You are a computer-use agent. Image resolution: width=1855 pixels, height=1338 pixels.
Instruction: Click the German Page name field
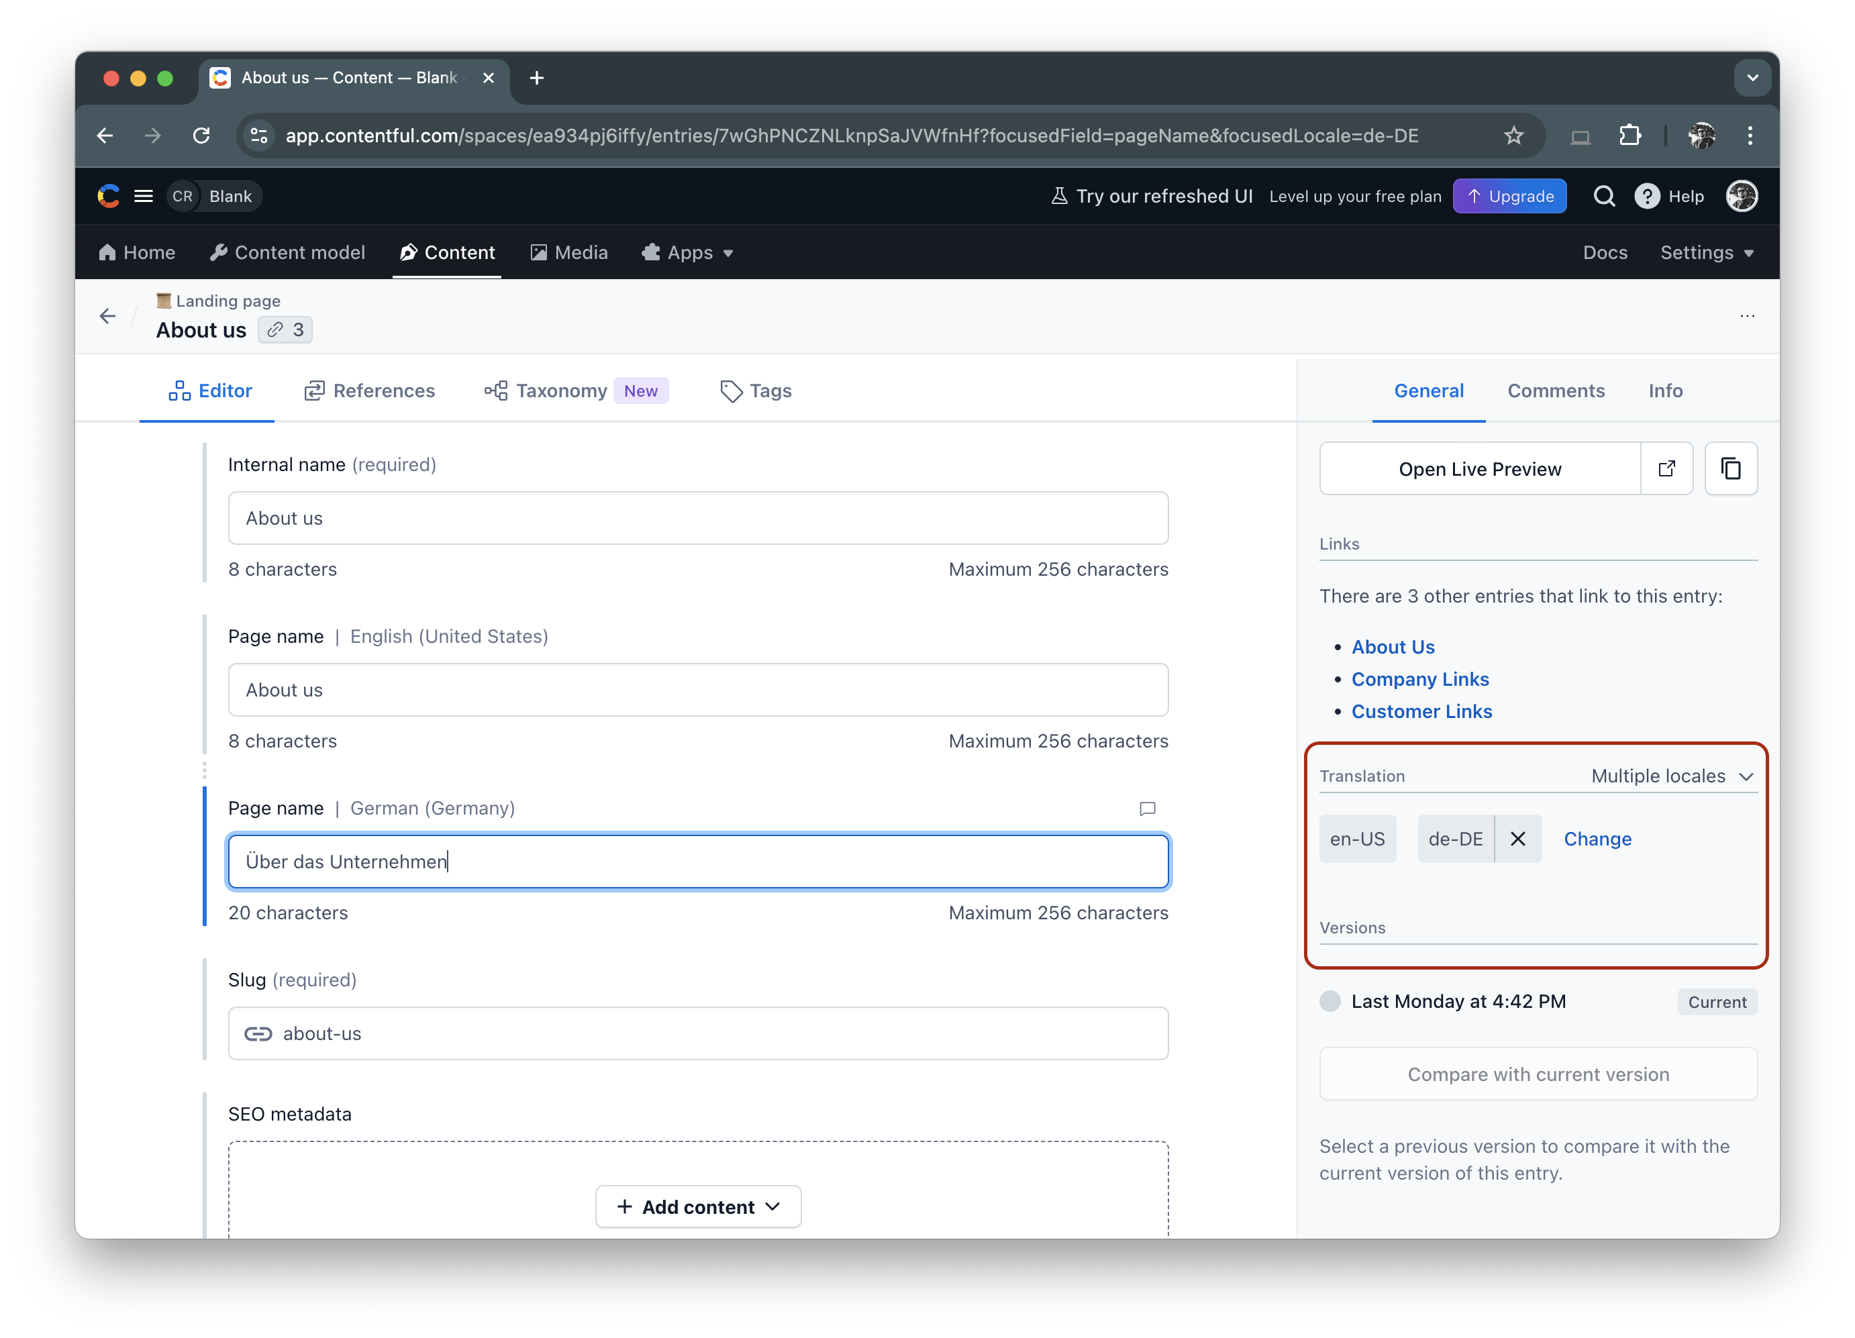pyautogui.click(x=698, y=861)
